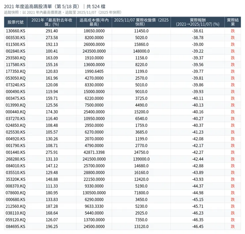Click the return value -41.23
The width and height of the screenshot is (245, 234).
[x=198, y=132]
